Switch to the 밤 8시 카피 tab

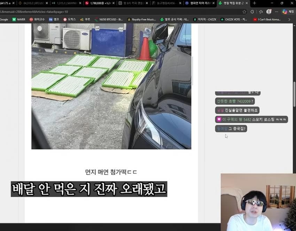[133, 3]
